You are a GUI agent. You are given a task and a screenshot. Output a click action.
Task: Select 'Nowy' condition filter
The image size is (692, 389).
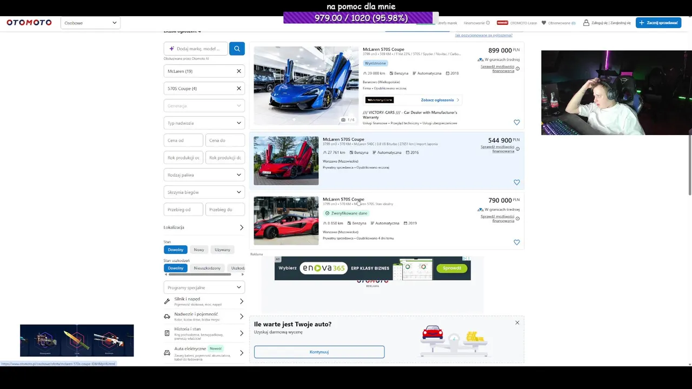click(199, 250)
